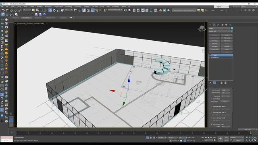Toggle visibility of Editable Poly stack entry

pos(210,58)
